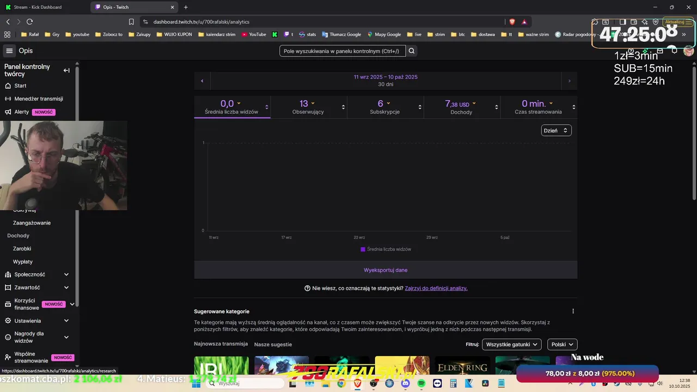Select the Subskrypcje metric tab
The image size is (697, 392).
click(385, 107)
